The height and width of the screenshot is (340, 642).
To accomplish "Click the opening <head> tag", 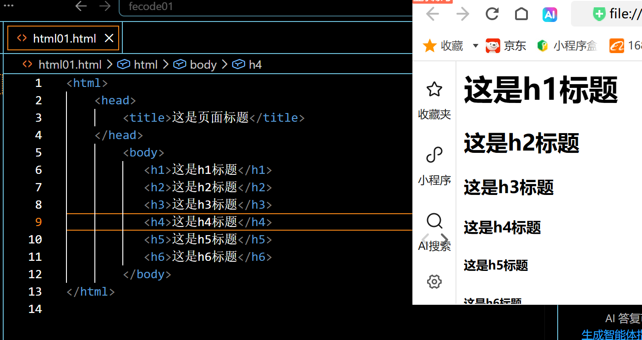I will tap(115, 100).
